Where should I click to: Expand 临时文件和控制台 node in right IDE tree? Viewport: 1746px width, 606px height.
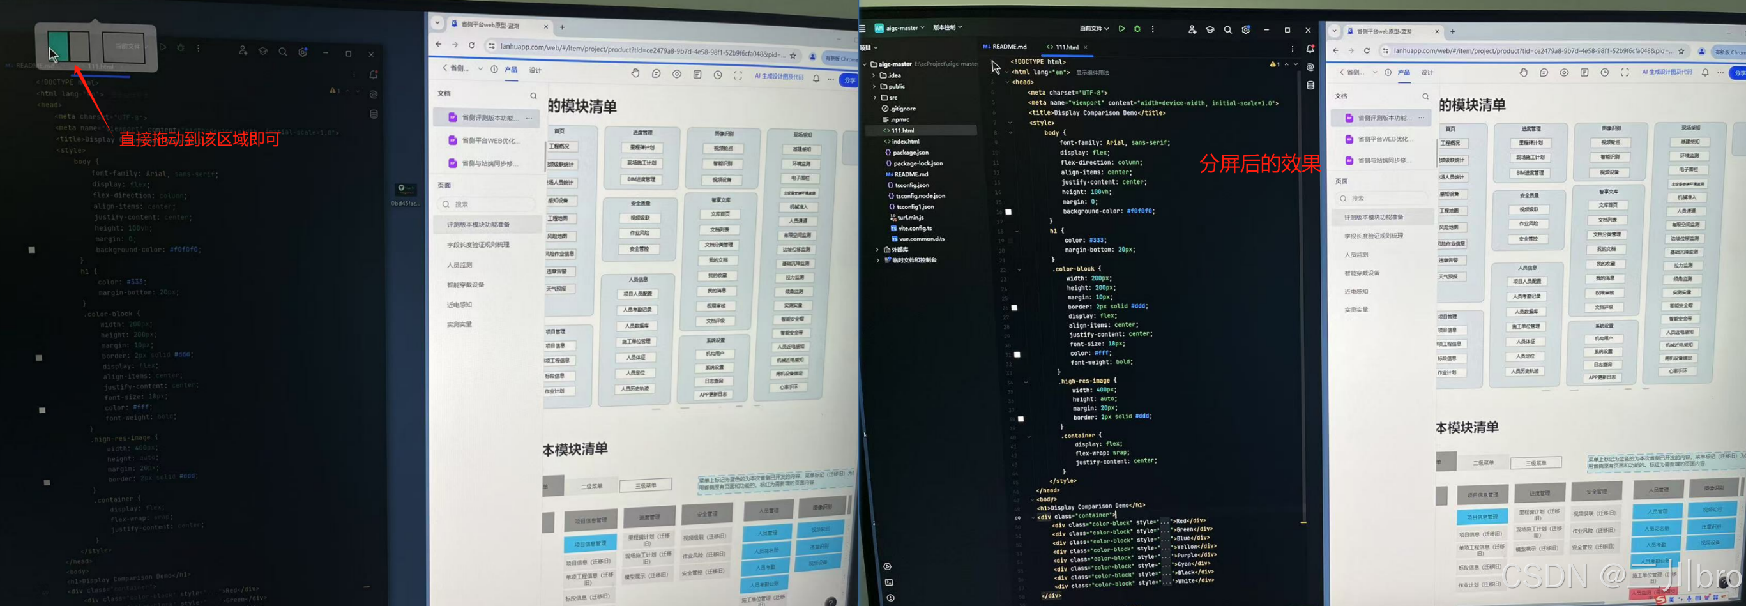(878, 261)
